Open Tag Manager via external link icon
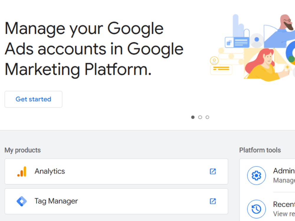The image size is (295, 221). (213, 201)
